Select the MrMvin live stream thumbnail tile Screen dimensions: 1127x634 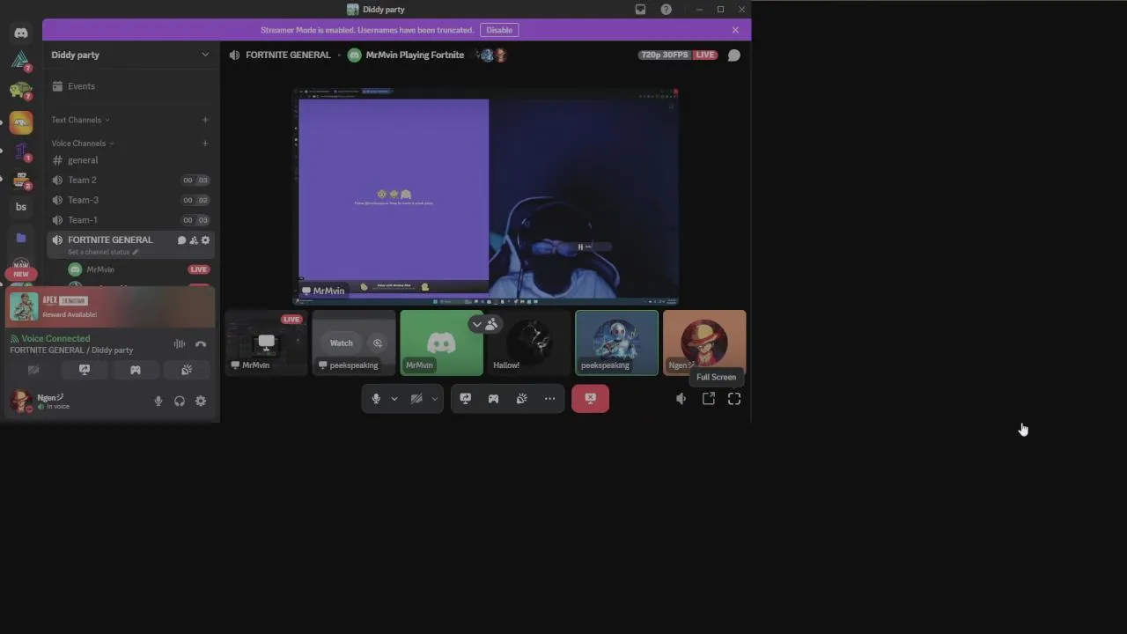click(x=266, y=343)
